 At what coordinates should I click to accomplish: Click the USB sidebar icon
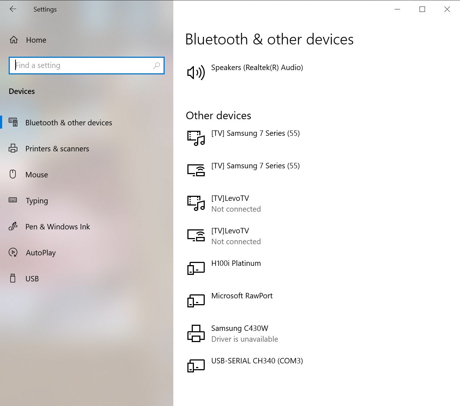point(13,278)
